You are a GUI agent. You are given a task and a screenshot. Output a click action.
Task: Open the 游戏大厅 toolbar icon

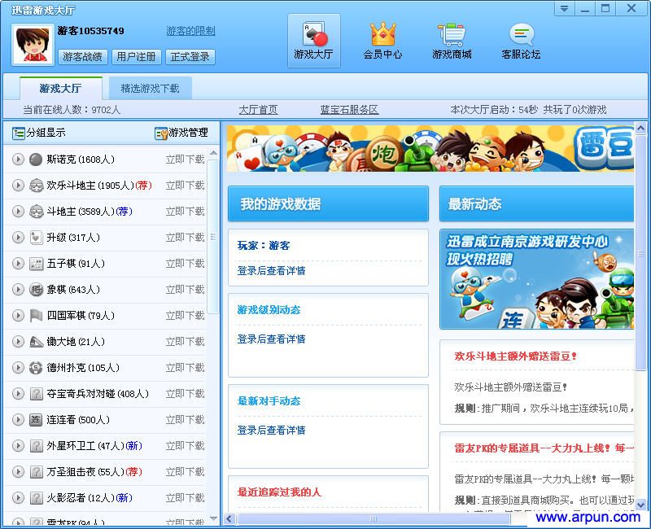314,41
